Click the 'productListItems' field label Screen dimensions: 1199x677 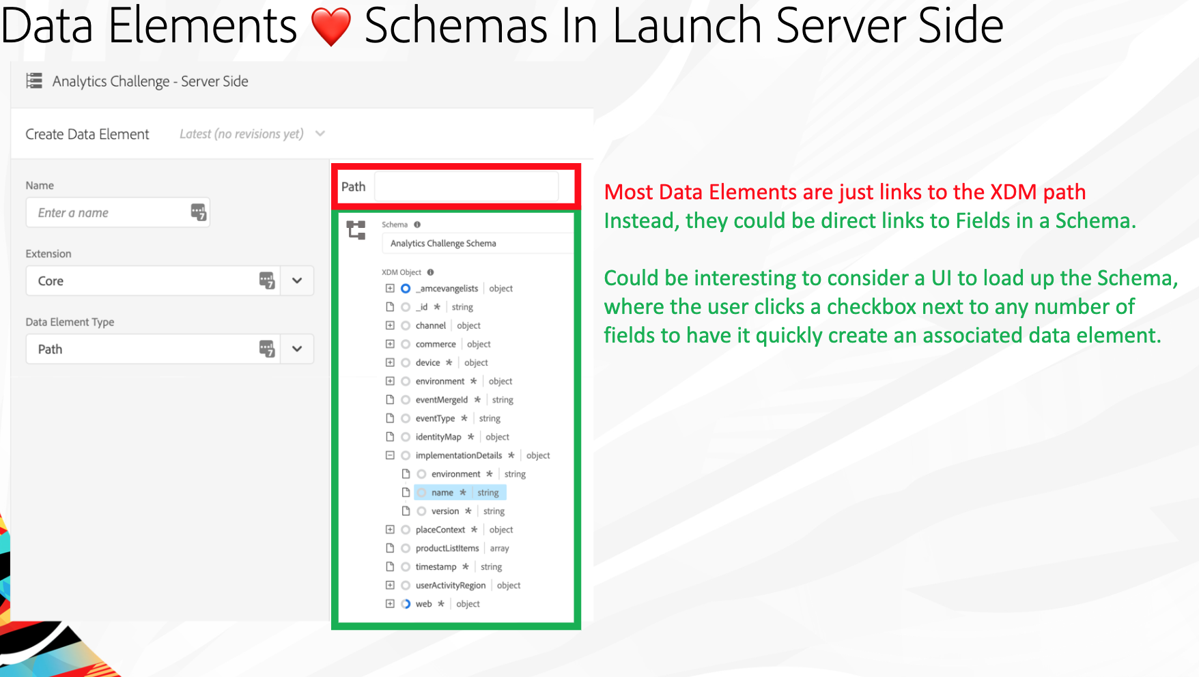447,548
